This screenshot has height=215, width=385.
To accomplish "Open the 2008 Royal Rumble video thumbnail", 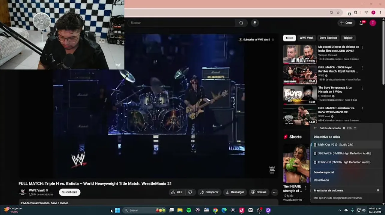I will click(x=300, y=75).
